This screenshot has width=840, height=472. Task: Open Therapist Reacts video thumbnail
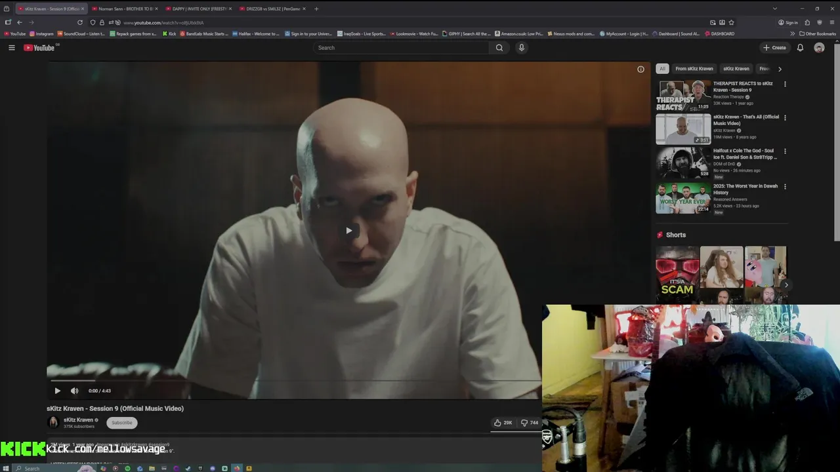(x=683, y=95)
